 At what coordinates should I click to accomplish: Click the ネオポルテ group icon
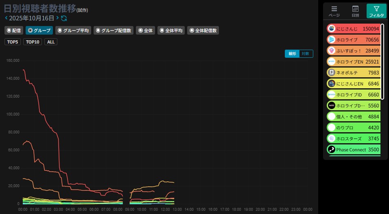[332, 73]
